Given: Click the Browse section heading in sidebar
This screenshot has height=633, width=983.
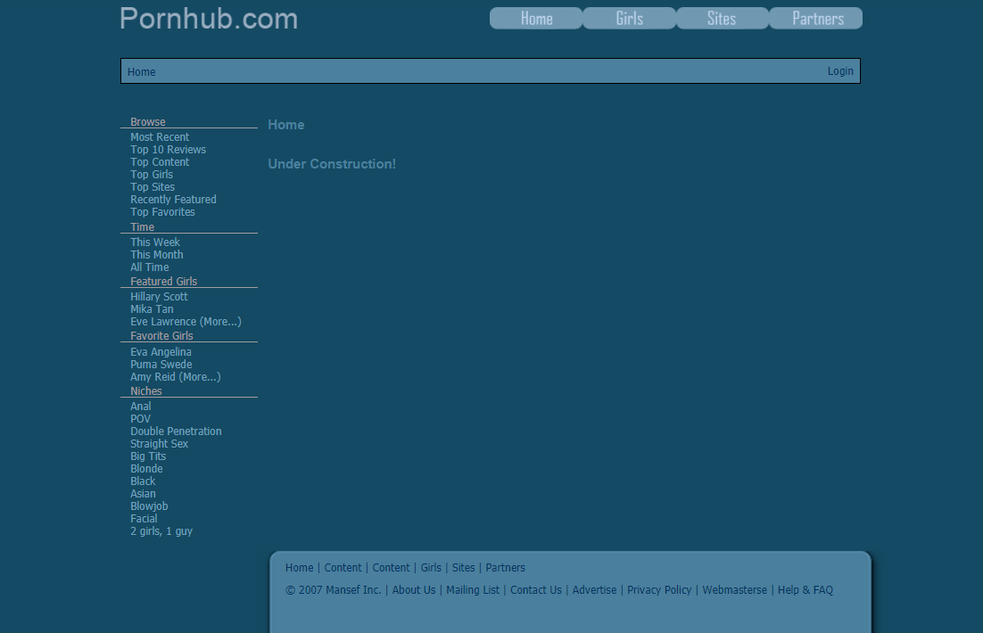Looking at the screenshot, I should [148, 122].
